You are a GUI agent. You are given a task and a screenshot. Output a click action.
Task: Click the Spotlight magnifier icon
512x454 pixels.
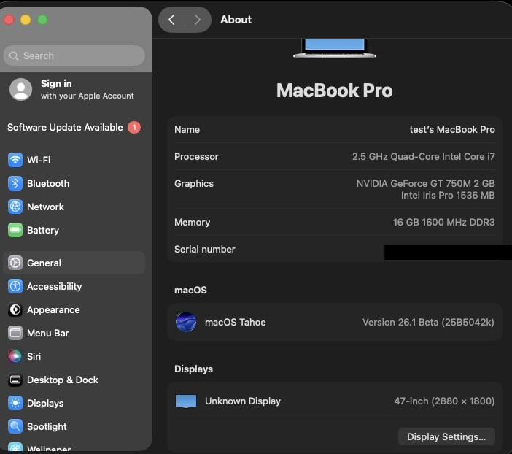(15, 426)
